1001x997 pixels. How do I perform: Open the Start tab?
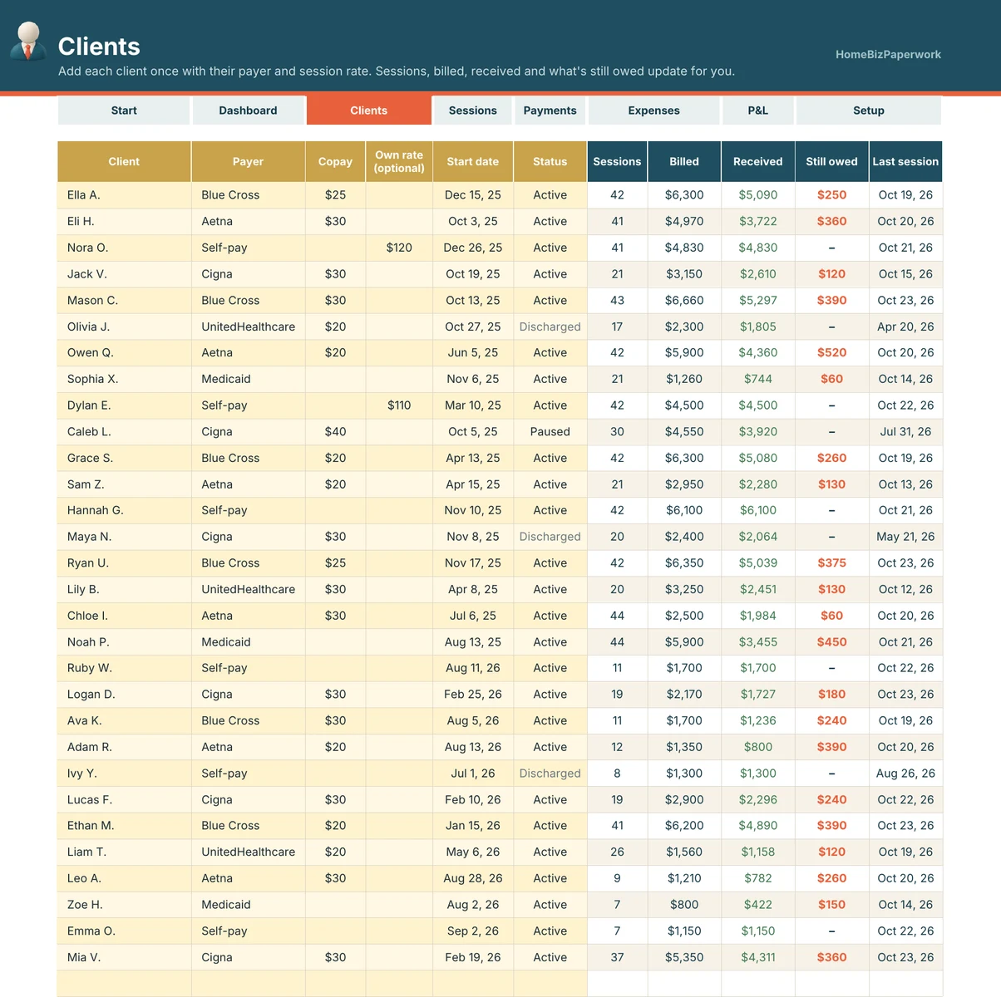pos(124,111)
